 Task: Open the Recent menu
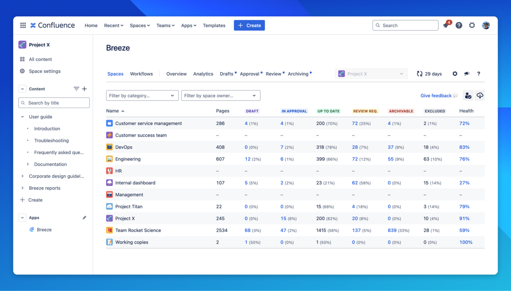click(x=114, y=25)
